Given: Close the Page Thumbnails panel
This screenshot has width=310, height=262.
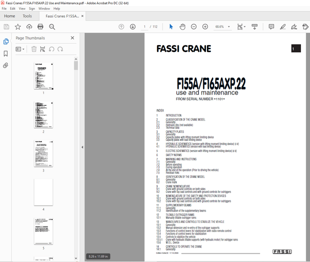Looking at the screenshot, I should point(72,38).
